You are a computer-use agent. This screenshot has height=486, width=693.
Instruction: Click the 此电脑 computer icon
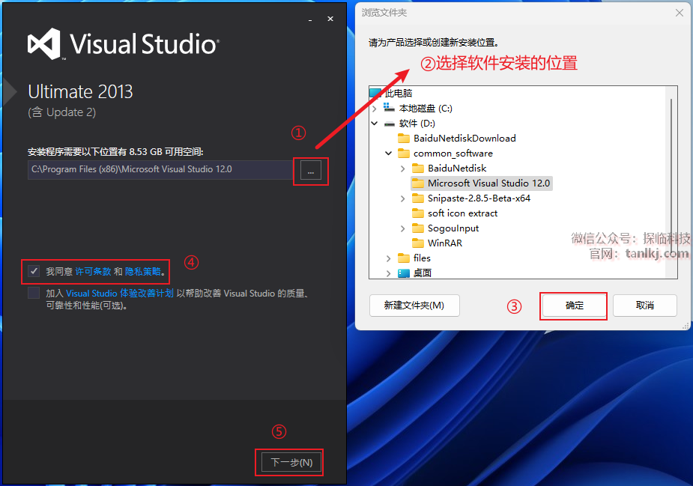click(375, 93)
